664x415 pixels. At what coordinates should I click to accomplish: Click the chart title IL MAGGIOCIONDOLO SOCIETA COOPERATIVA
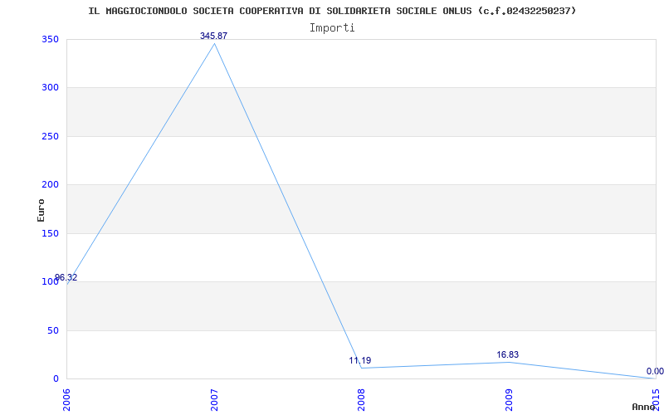pos(332,11)
